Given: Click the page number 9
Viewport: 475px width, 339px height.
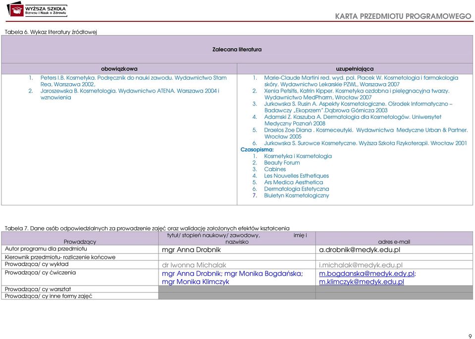Looking at the screenshot, I should coord(470,335).
